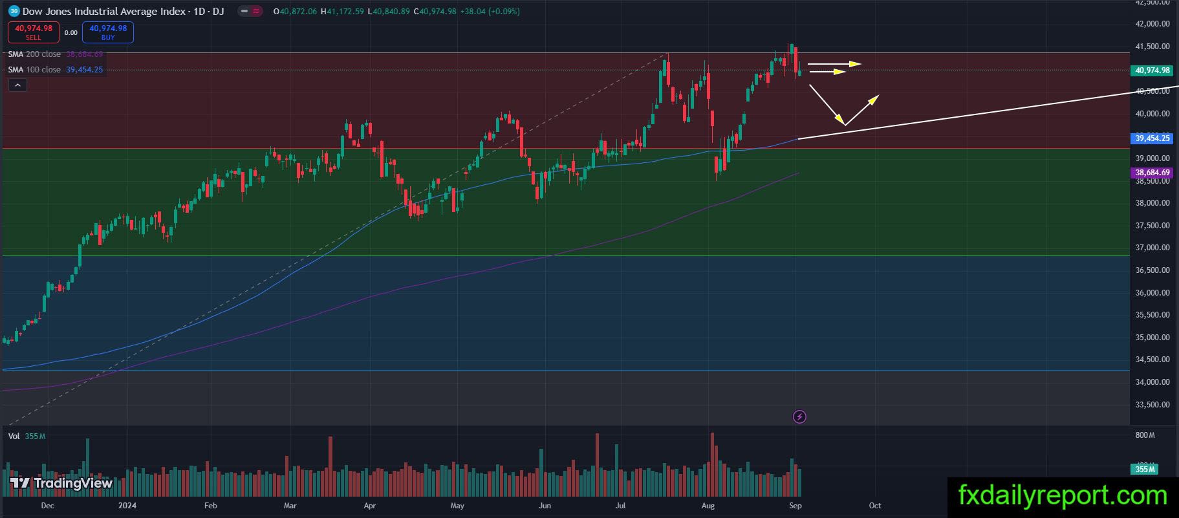This screenshot has width=1179, height=518.
Task: Click the Dec label on the time axis
Action: pos(47,506)
